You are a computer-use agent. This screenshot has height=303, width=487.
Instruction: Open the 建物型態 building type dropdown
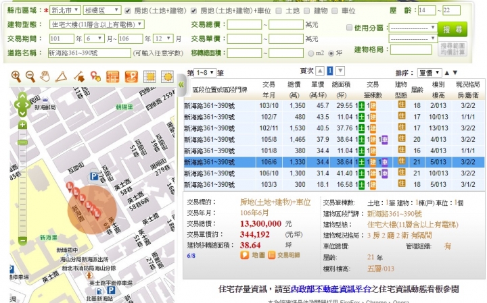97,24
